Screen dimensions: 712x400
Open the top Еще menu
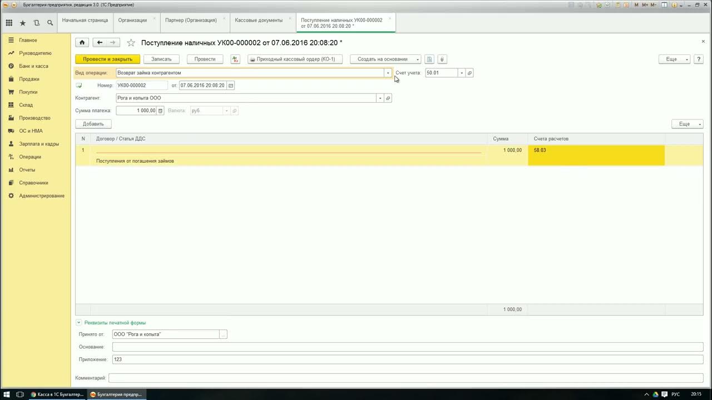(x=674, y=59)
